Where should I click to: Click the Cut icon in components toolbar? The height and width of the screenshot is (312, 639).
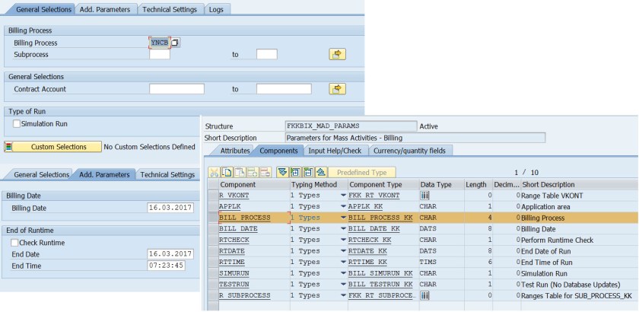214,173
